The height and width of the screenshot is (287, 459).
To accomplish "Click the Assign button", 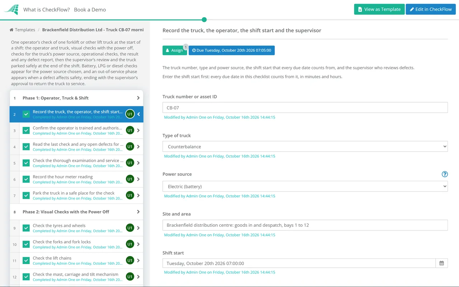I will (175, 50).
